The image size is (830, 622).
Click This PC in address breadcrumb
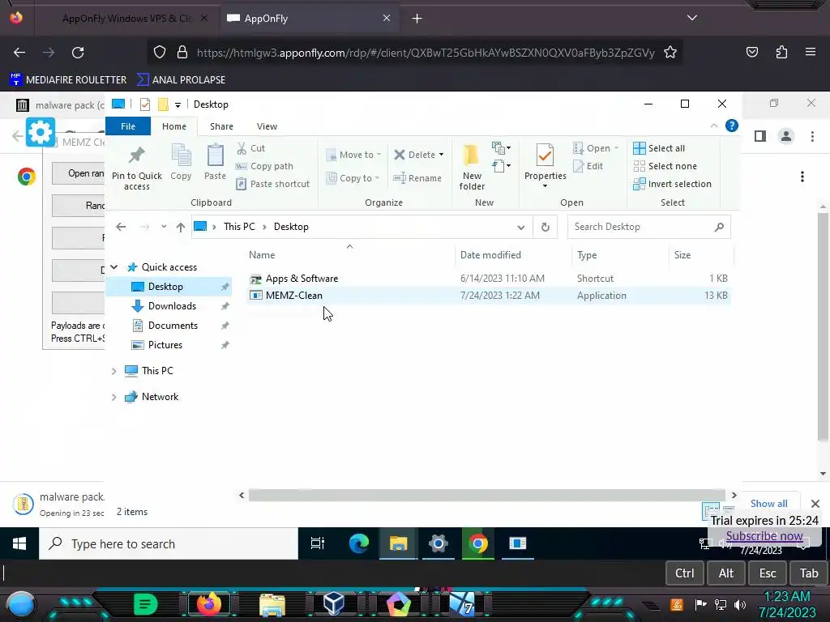239,227
